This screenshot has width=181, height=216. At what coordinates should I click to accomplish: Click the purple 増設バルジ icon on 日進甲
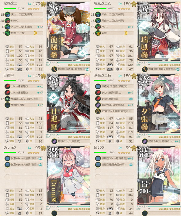[54, 141]
